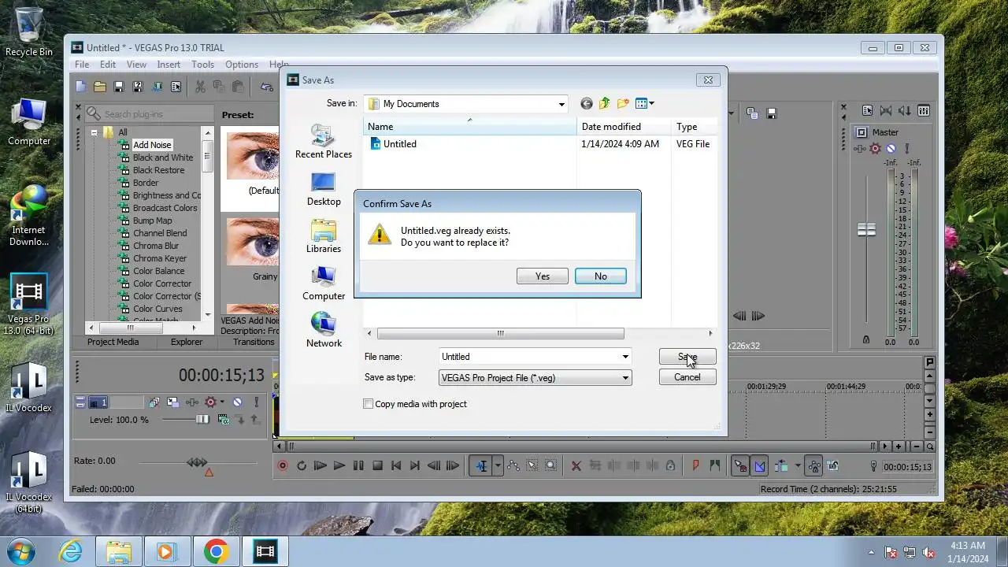
Task: Toggle Solo exclamation on video track 1
Action: click(x=256, y=402)
